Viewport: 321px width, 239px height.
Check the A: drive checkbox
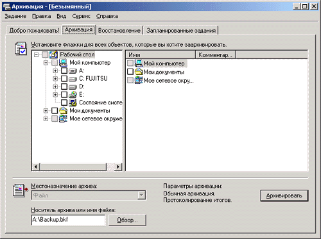click(64, 70)
